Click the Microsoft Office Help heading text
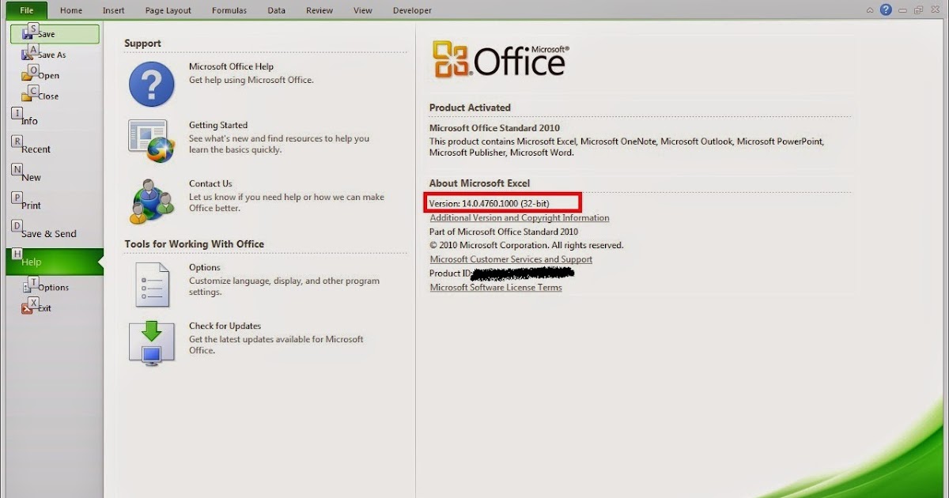 pyautogui.click(x=231, y=67)
